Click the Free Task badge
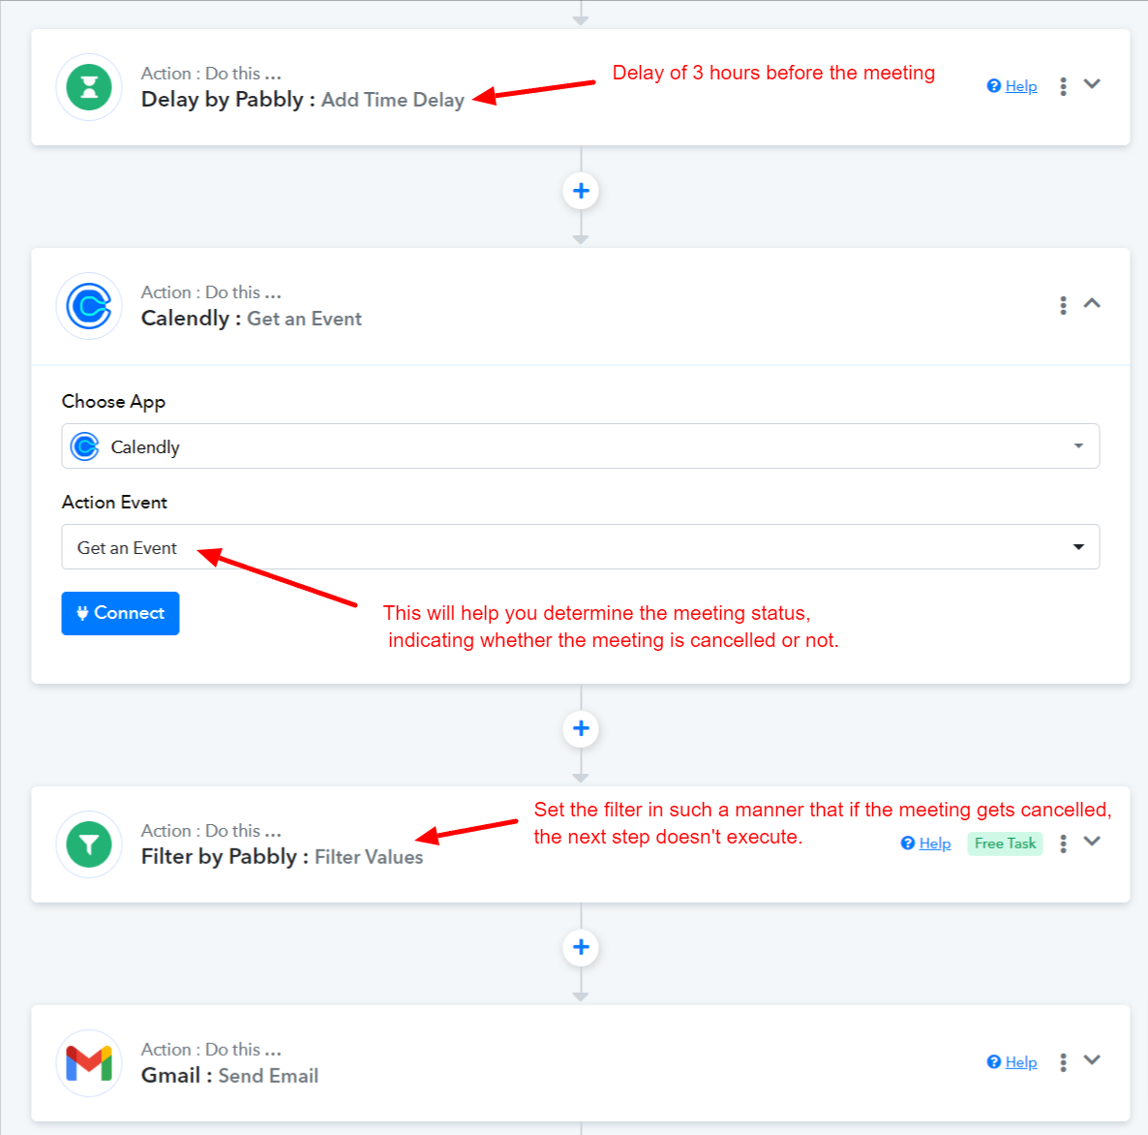This screenshot has width=1148, height=1135. (1005, 844)
